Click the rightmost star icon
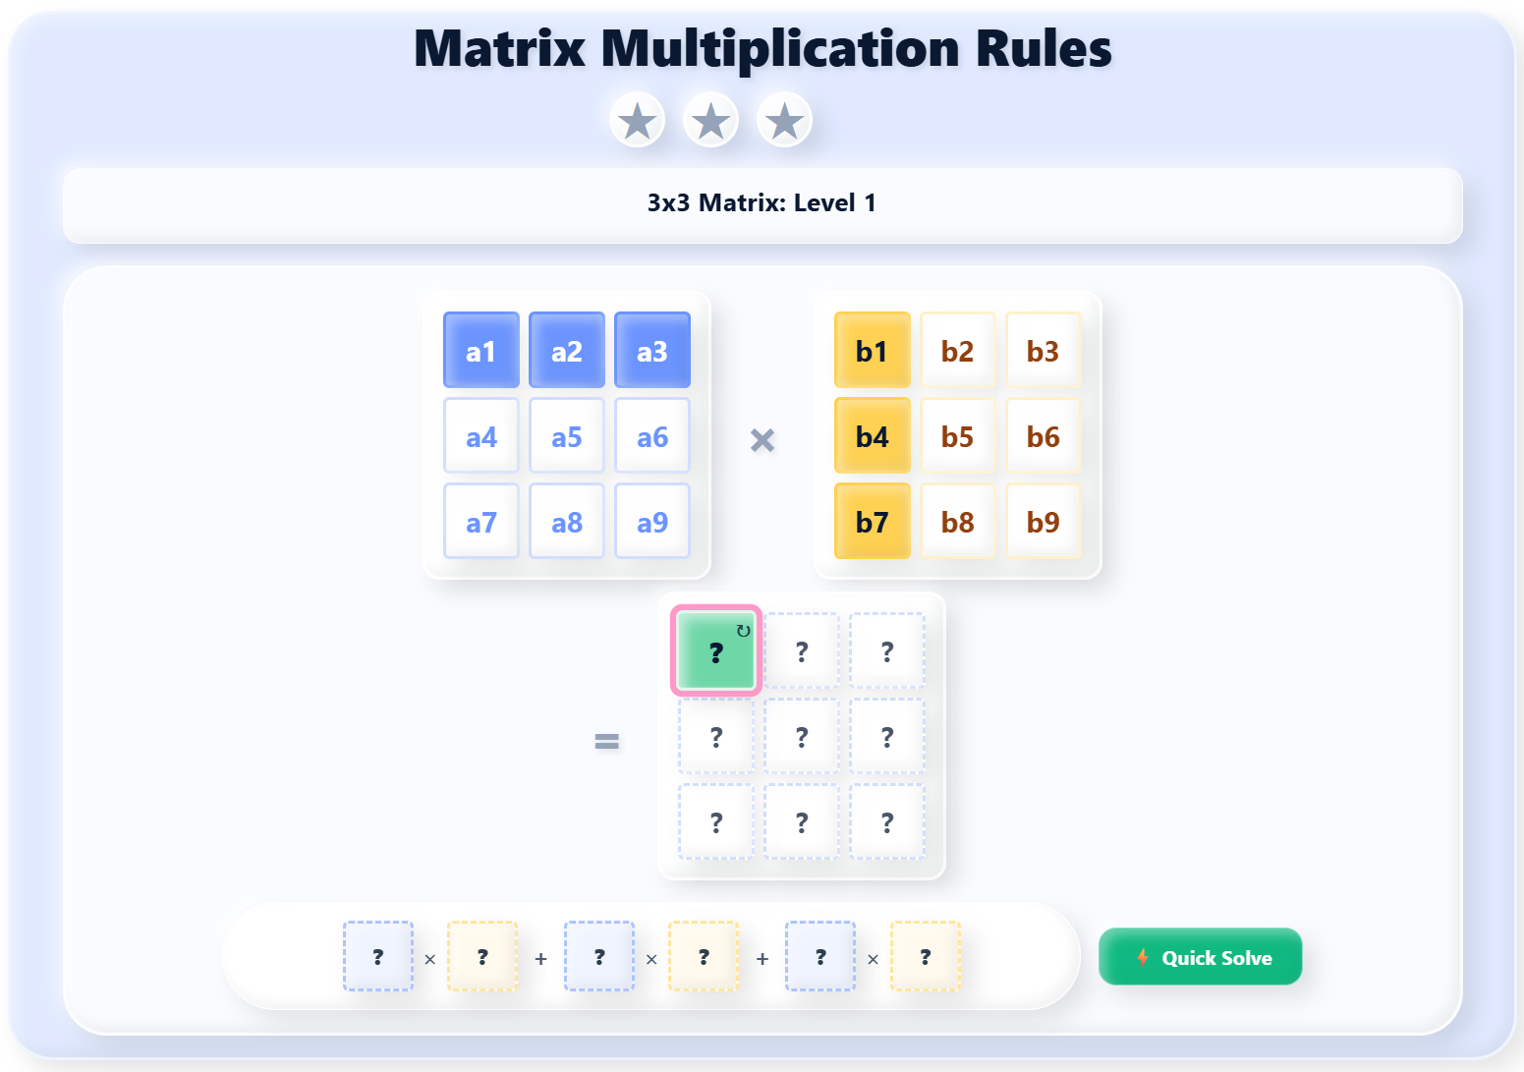Image resolution: width=1524 pixels, height=1072 pixels. pyautogui.click(x=784, y=119)
